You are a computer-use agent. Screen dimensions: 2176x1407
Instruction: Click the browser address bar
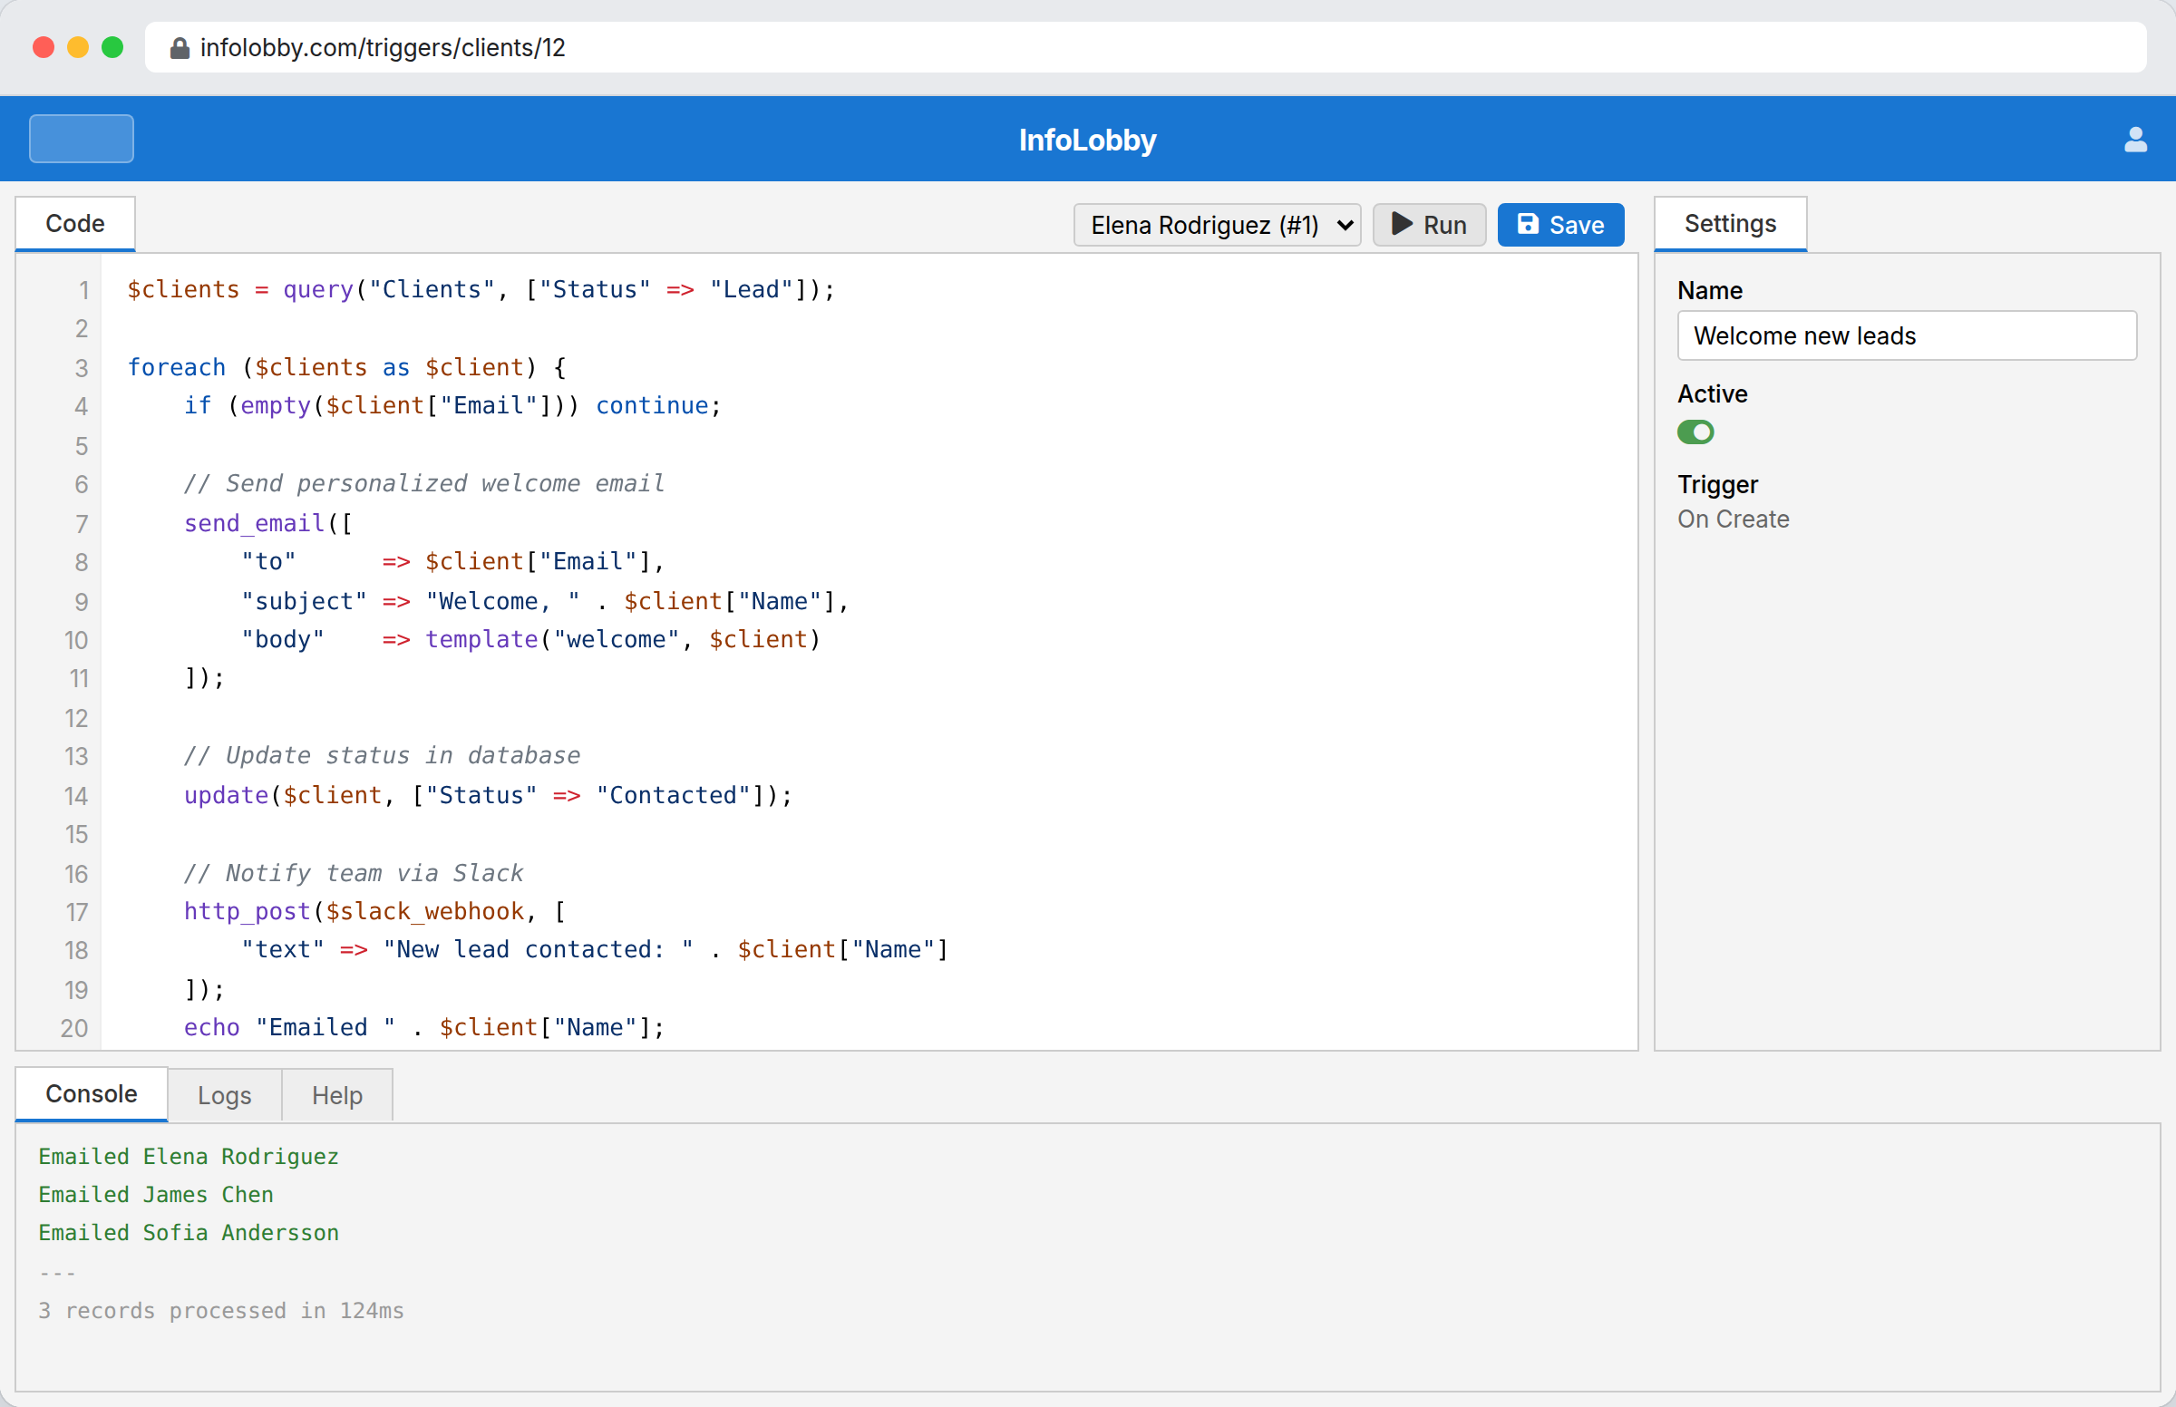[639, 47]
